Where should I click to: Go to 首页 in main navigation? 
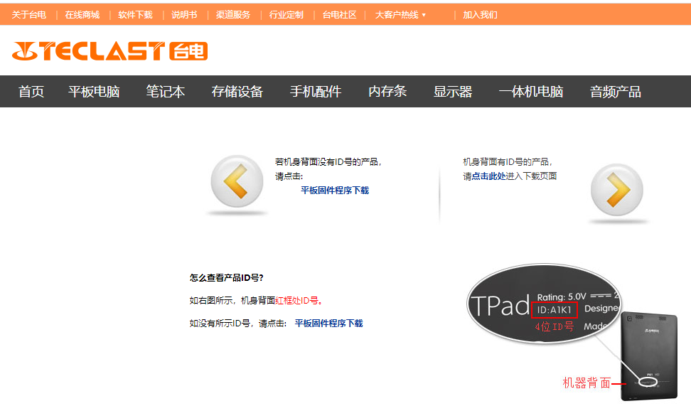[31, 92]
